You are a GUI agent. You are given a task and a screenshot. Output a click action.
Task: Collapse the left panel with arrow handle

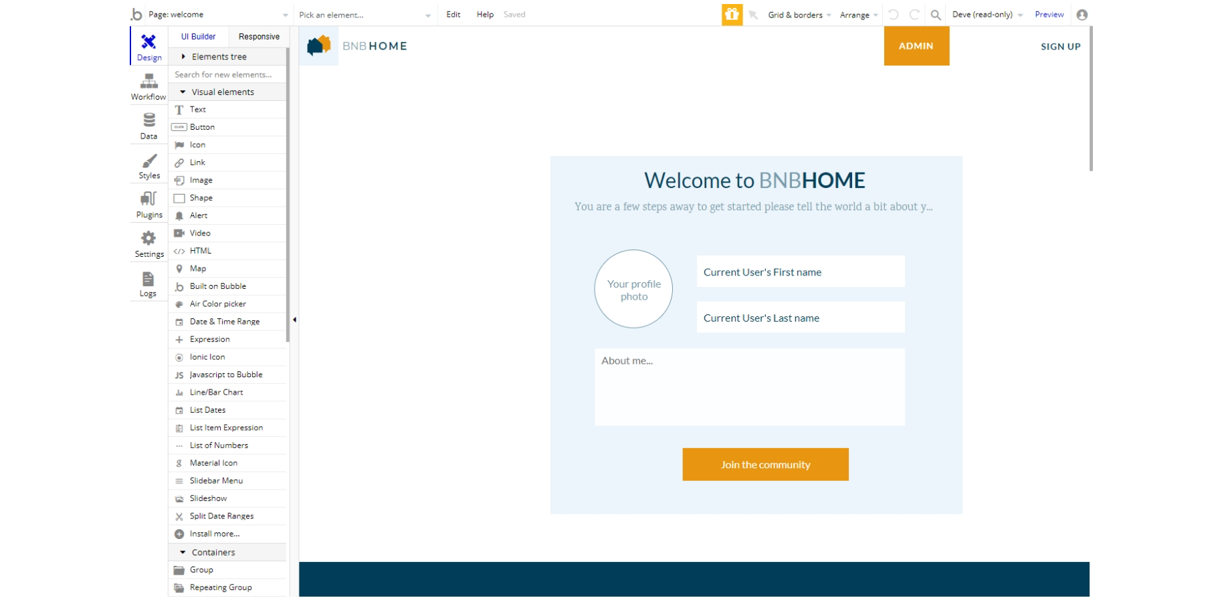tap(294, 320)
